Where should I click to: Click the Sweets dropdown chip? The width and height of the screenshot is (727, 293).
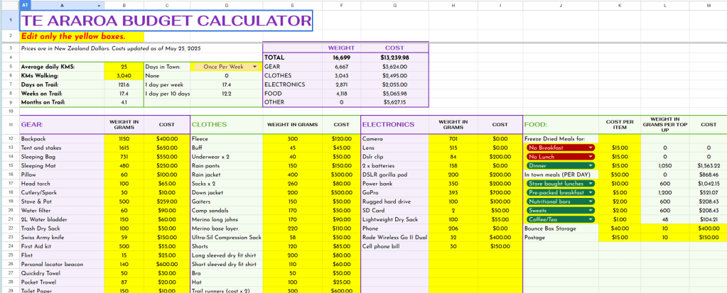coord(591,211)
